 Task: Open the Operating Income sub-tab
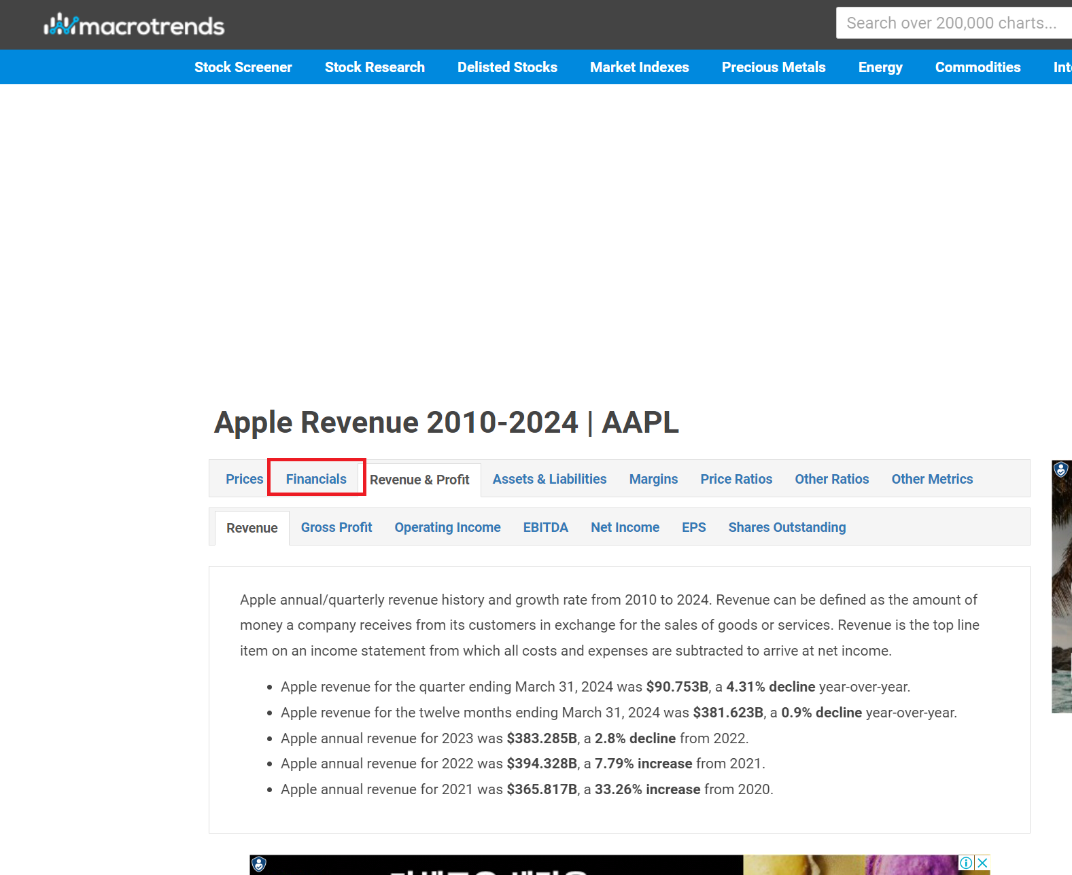point(447,527)
